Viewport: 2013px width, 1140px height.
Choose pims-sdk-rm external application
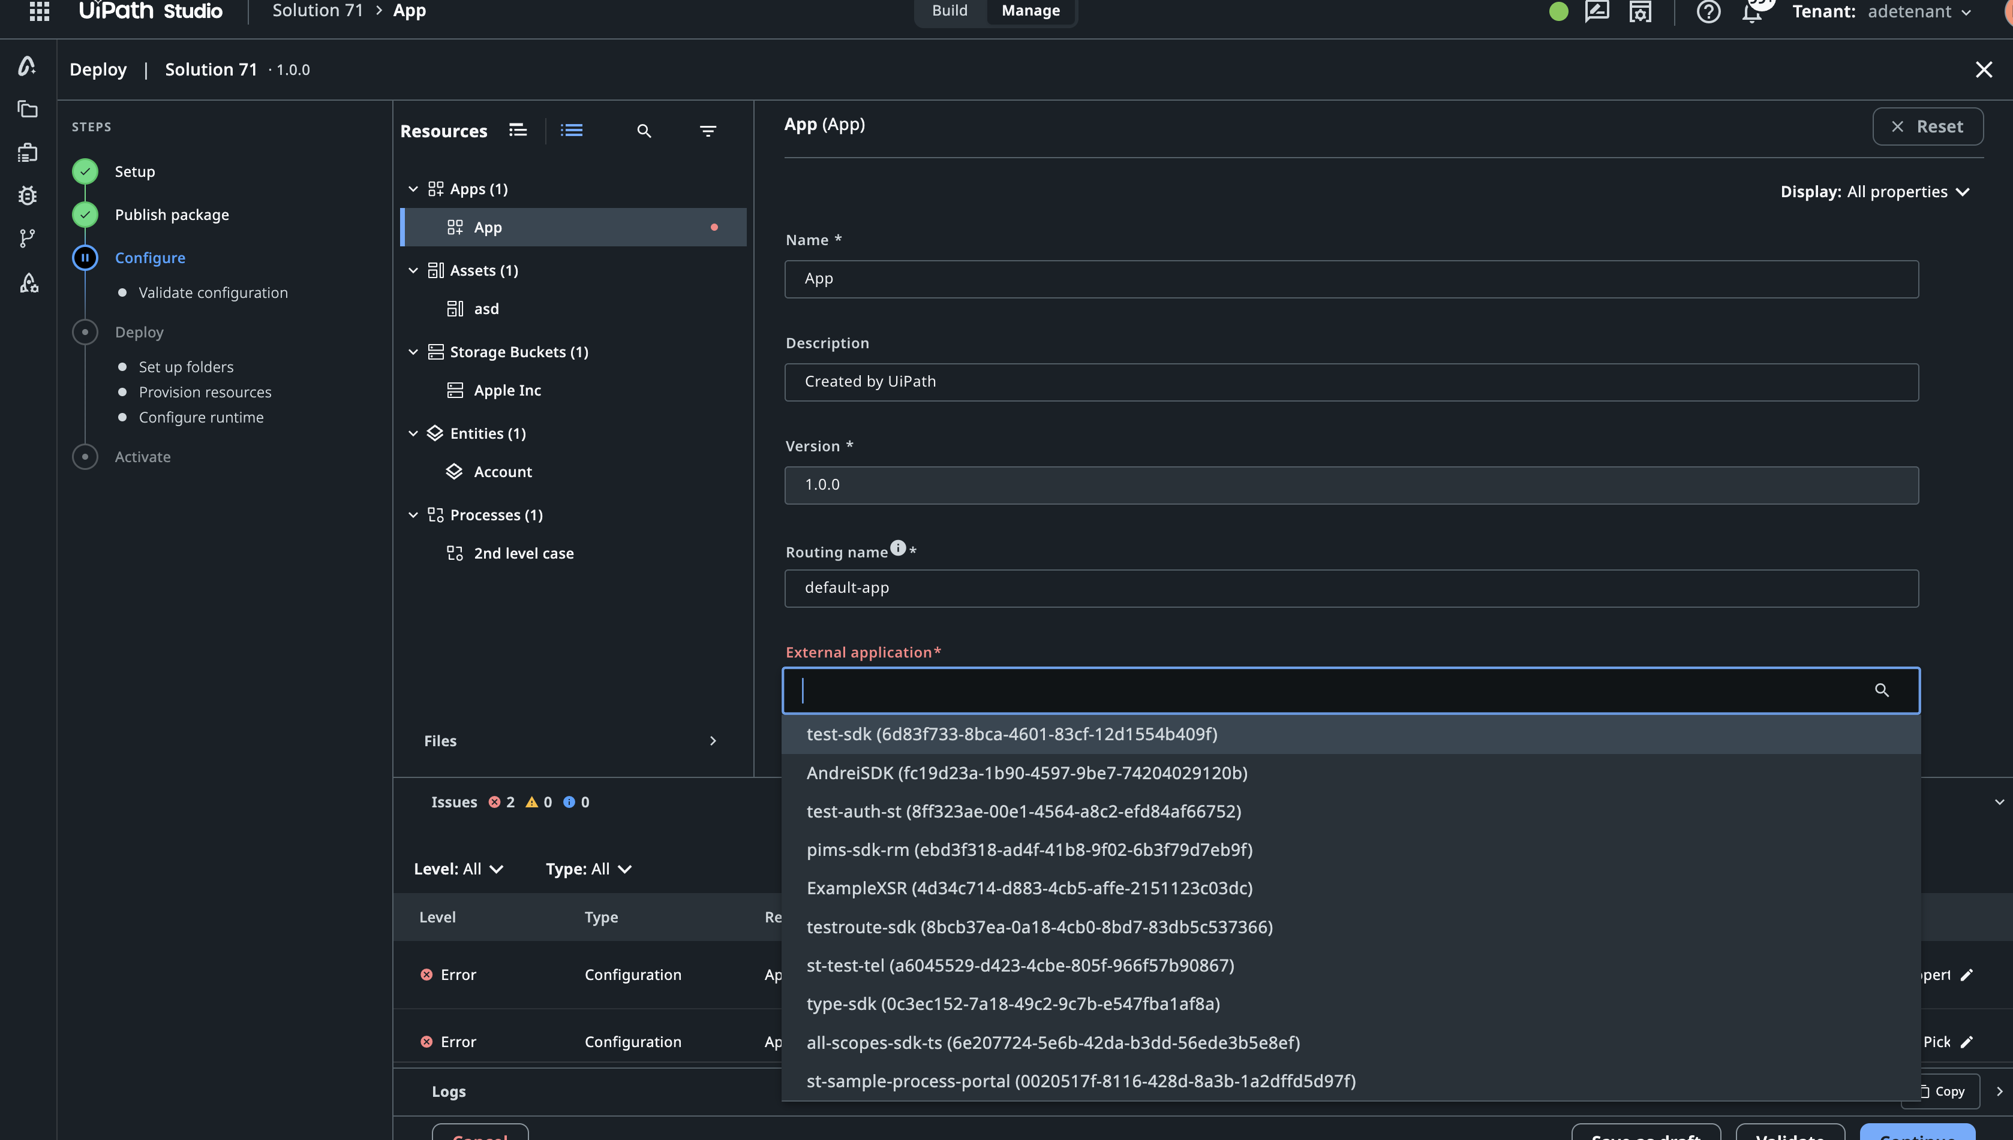1351,849
